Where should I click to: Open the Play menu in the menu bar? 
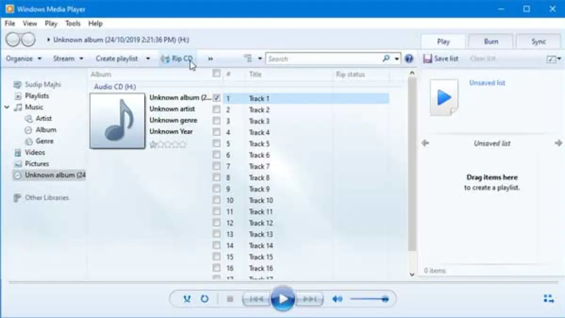pyautogui.click(x=51, y=24)
